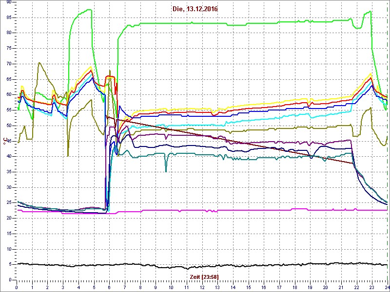Click the value 85 on the temperature axis
Viewport: 390px width, 292px height.
pyautogui.click(x=9, y=18)
